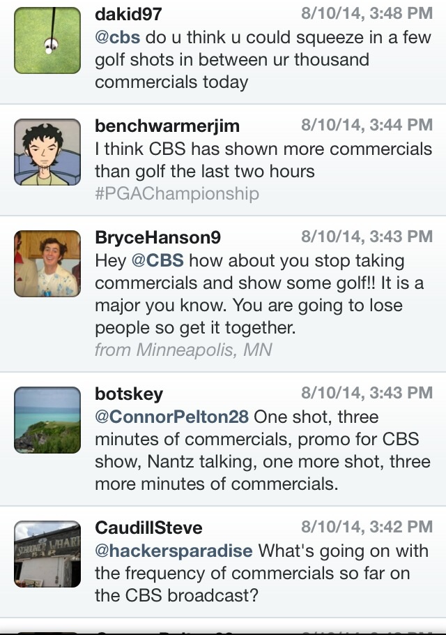Select the benchwarmerjim username
The image size is (446, 635).
coord(167,126)
